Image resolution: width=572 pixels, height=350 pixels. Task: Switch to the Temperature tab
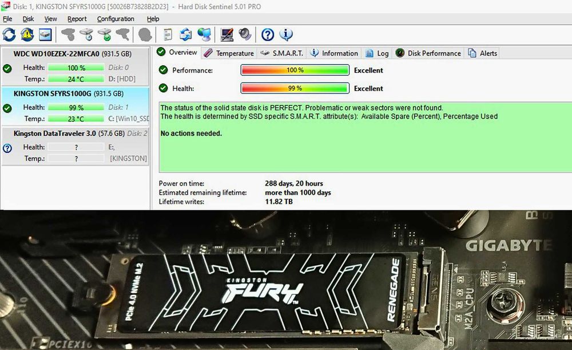coord(229,53)
